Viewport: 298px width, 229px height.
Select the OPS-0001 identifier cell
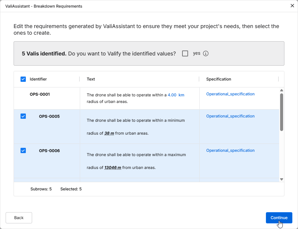coord(40,94)
